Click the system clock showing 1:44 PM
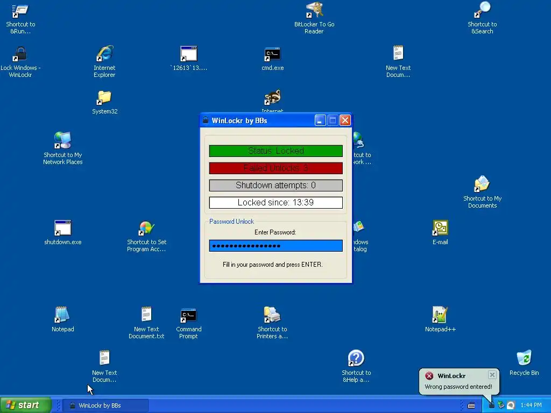This screenshot has width=551, height=413. [531, 405]
